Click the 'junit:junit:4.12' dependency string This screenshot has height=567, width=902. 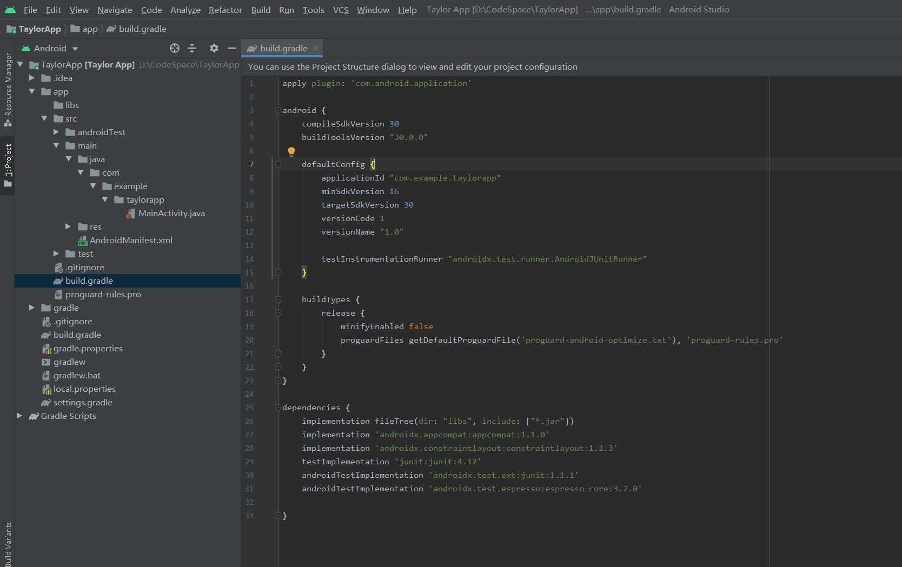tap(437, 462)
